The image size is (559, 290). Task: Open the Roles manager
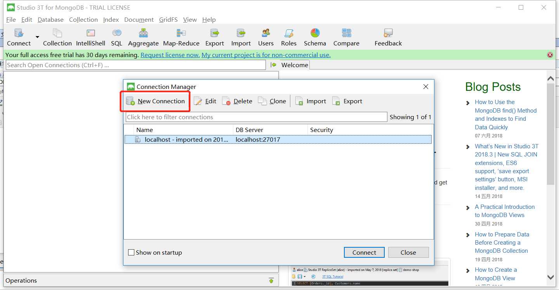point(289,37)
